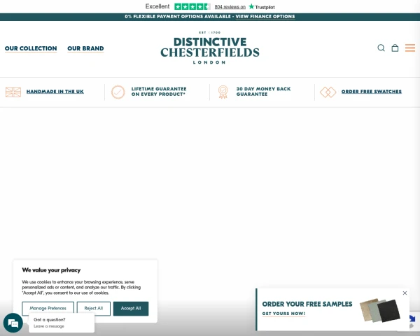Click Order Your Free Samples heading
The height and width of the screenshot is (336, 420).
pos(307,304)
